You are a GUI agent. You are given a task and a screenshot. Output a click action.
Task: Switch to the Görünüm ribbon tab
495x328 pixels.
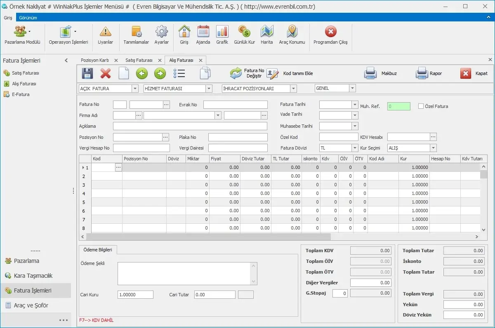pyautogui.click(x=28, y=18)
